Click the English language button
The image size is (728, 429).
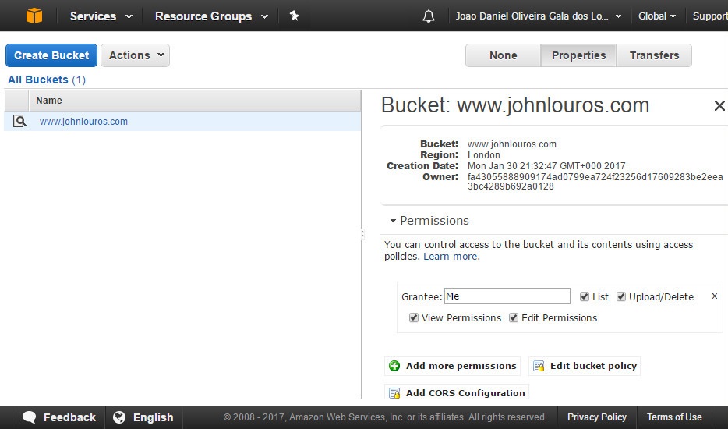(x=144, y=417)
